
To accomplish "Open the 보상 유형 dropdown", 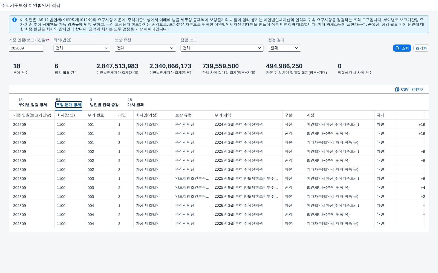I will click(x=145, y=48).
